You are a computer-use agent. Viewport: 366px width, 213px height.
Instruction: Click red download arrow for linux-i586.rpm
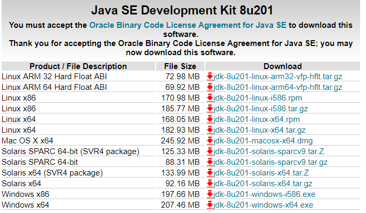(210, 98)
